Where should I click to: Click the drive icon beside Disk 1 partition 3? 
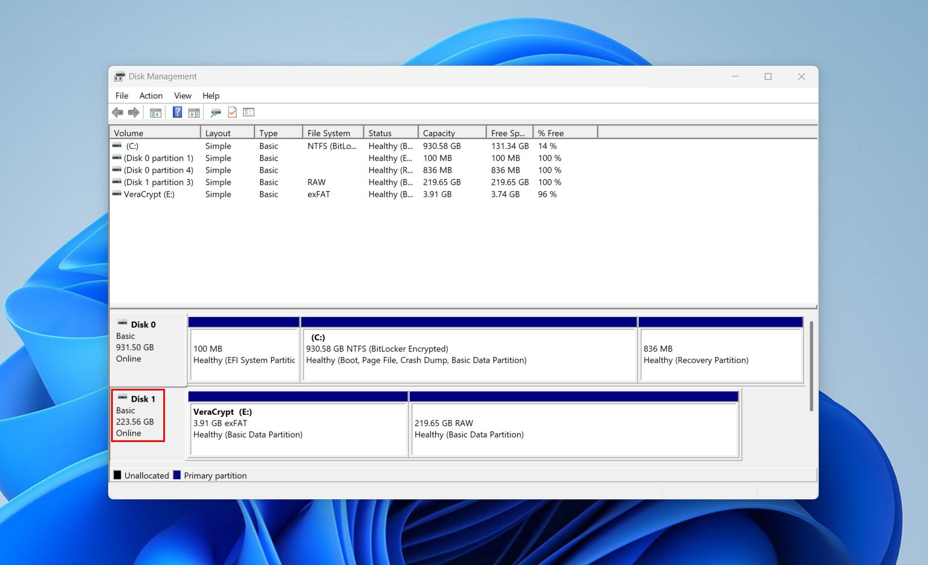(x=117, y=181)
